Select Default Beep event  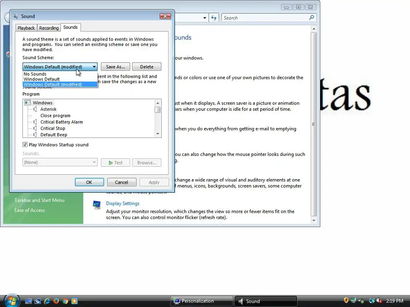click(54, 135)
